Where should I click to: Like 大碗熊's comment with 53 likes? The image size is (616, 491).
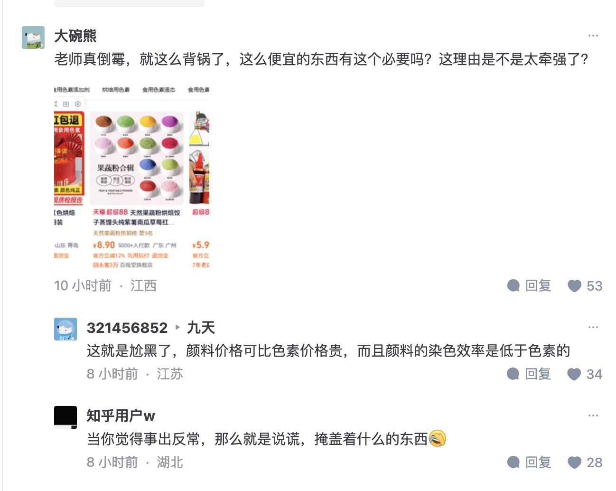[585, 286]
